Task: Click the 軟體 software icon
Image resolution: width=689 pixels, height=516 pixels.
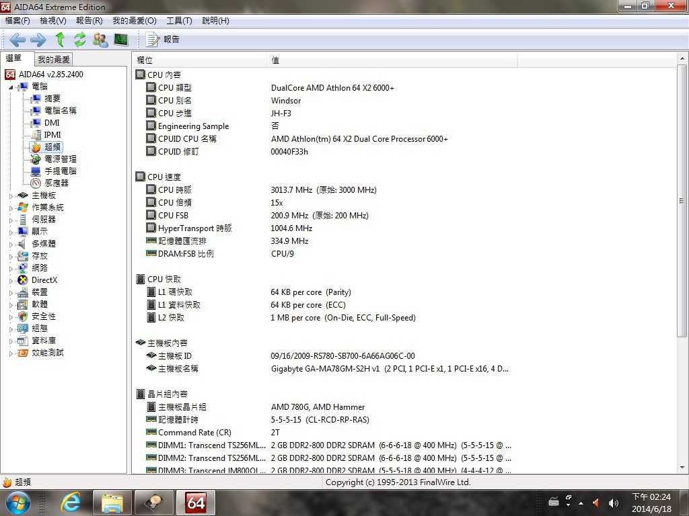Action: tap(23, 304)
